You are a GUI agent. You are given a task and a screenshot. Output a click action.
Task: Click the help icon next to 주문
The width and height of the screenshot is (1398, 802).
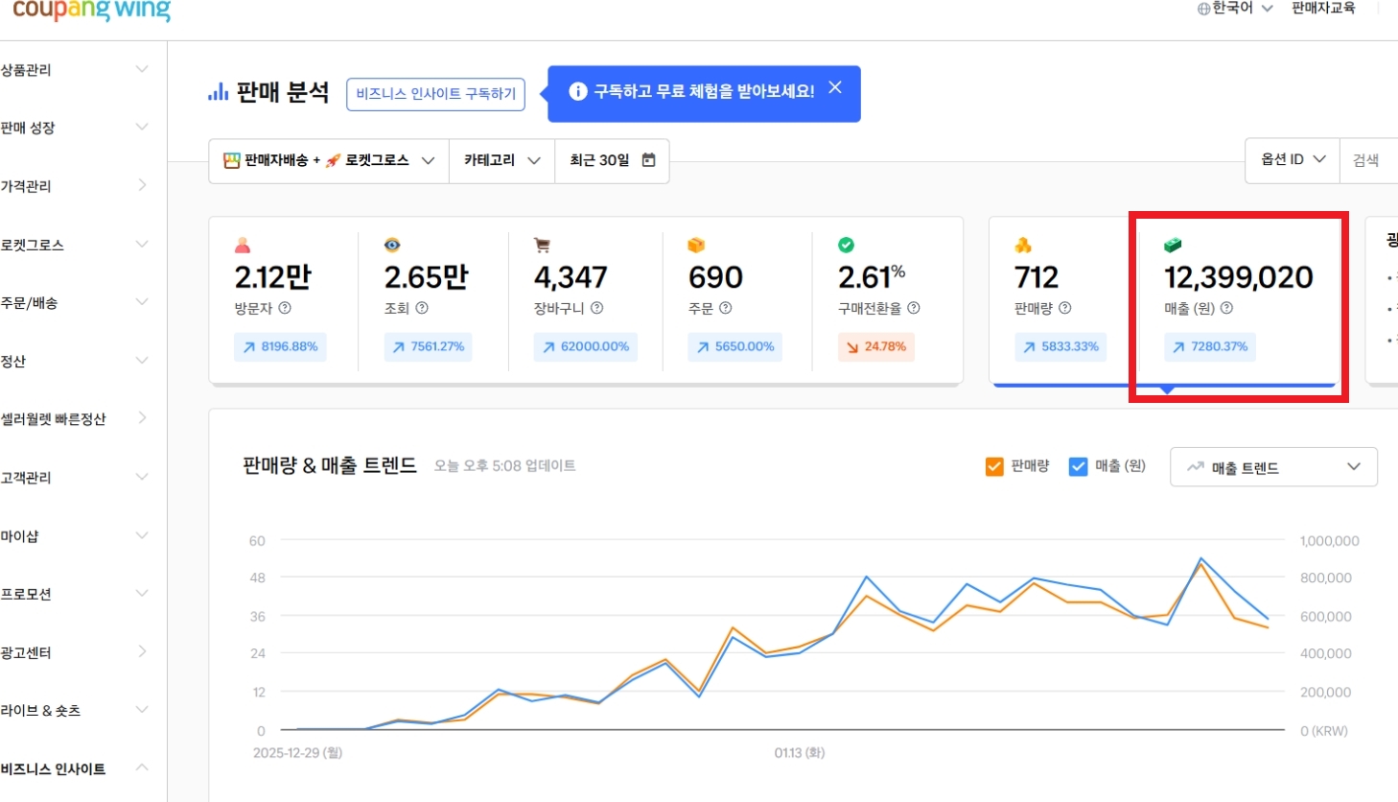click(726, 308)
